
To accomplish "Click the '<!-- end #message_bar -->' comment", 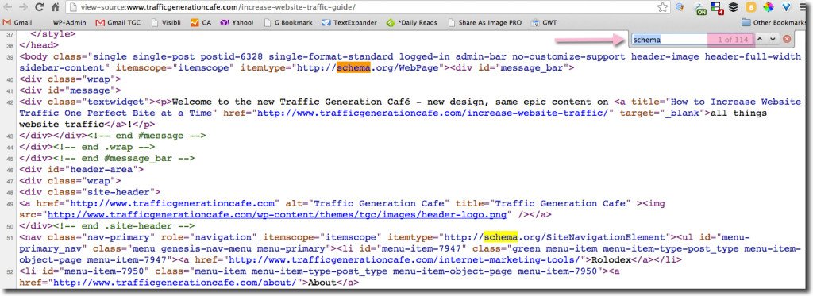I will [124, 158].
